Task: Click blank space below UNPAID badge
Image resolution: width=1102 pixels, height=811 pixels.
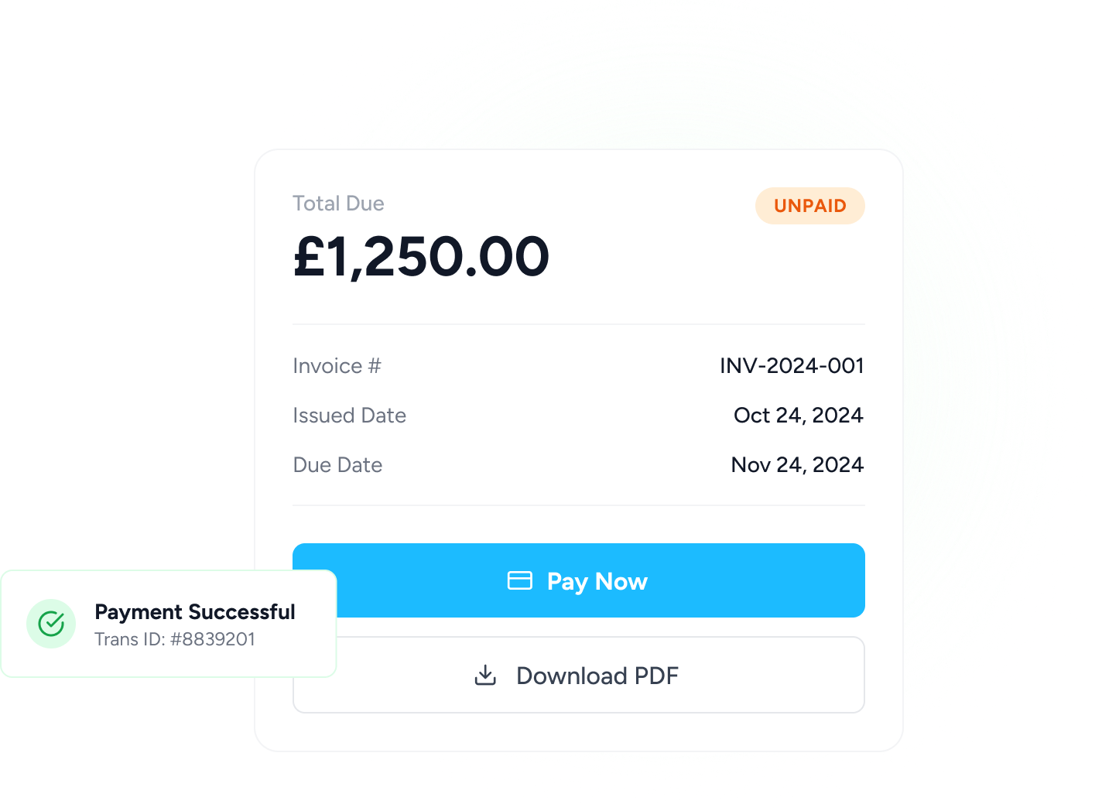Action: pyautogui.click(x=809, y=271)
